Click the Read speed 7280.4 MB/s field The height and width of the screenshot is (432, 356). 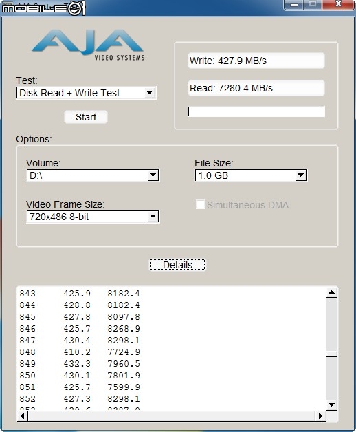point(256,88)
